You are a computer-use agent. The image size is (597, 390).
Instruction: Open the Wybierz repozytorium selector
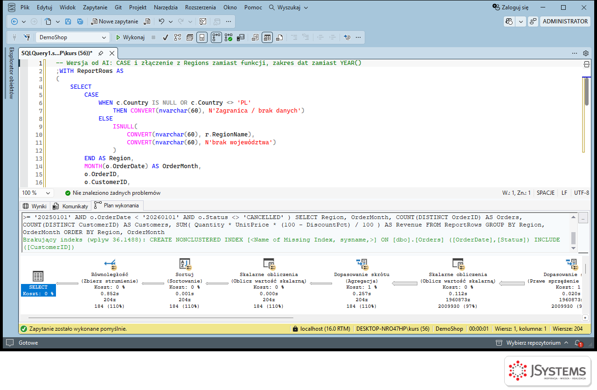click(533, 343)
